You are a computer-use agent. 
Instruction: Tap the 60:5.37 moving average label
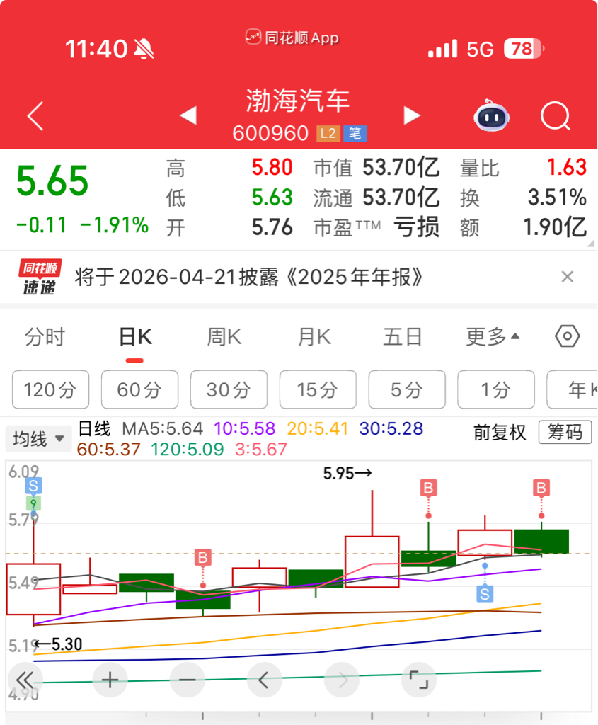[108, 449]
